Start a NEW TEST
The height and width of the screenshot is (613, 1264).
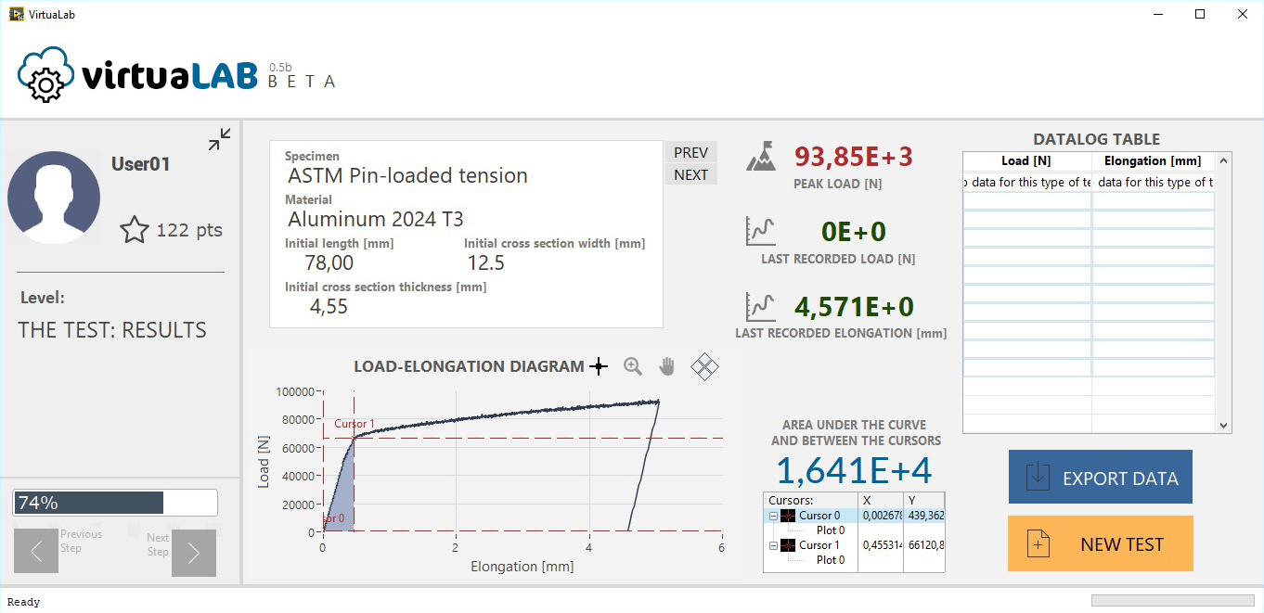click(x=1100, y=544)
